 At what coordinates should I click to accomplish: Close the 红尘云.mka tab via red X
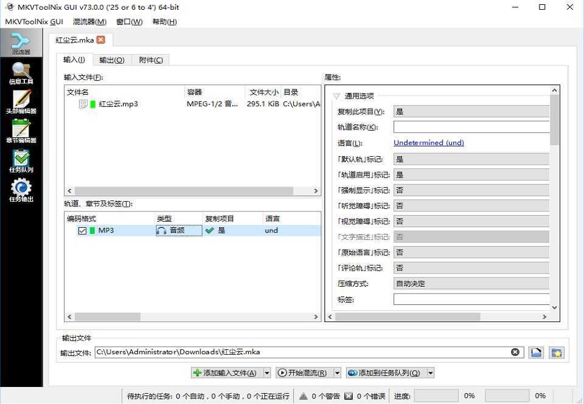100,40
